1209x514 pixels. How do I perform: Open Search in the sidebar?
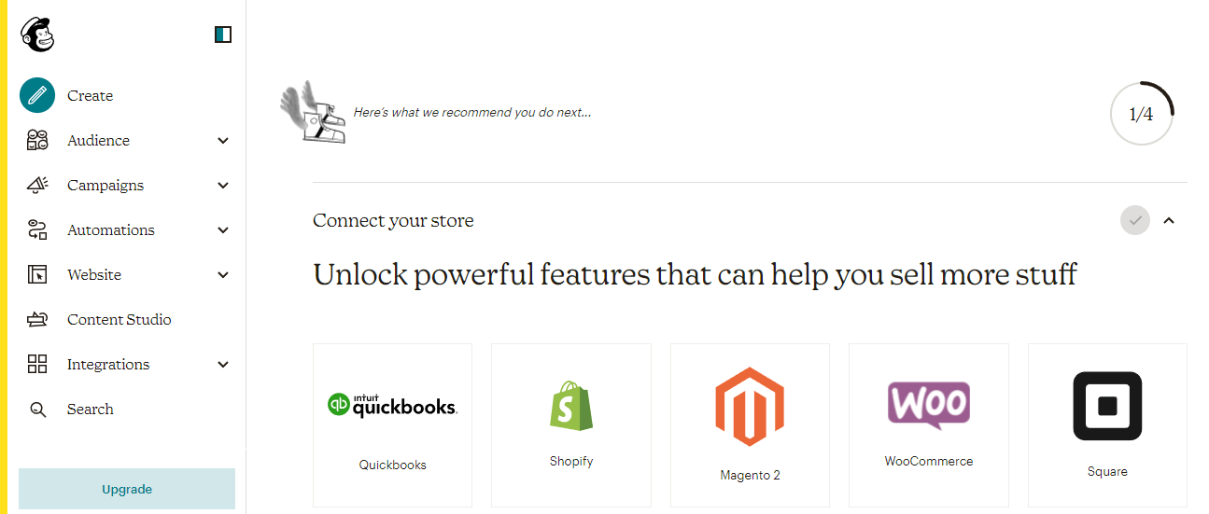[x=90, y=410]
